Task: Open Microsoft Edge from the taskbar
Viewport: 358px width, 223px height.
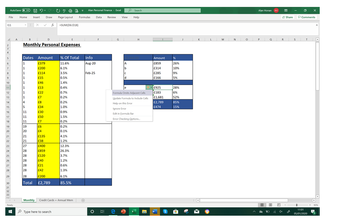Action: click(x=113, y=212)
